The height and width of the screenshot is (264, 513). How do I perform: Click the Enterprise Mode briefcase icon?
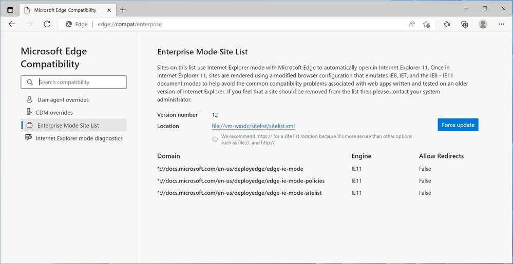pos(29,125)
